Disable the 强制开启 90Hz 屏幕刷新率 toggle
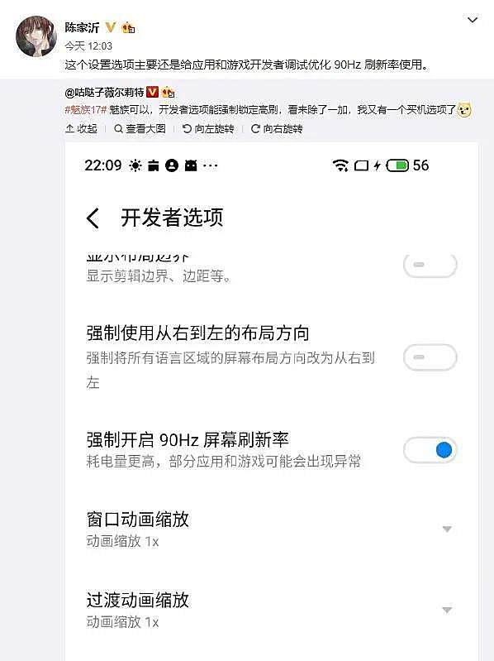The width and height of the screenshot is (494, 661). pyautogui.click(x=430, y=450)
